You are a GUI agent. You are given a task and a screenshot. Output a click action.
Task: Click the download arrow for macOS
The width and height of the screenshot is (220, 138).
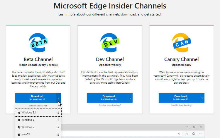tap(58, 134)
